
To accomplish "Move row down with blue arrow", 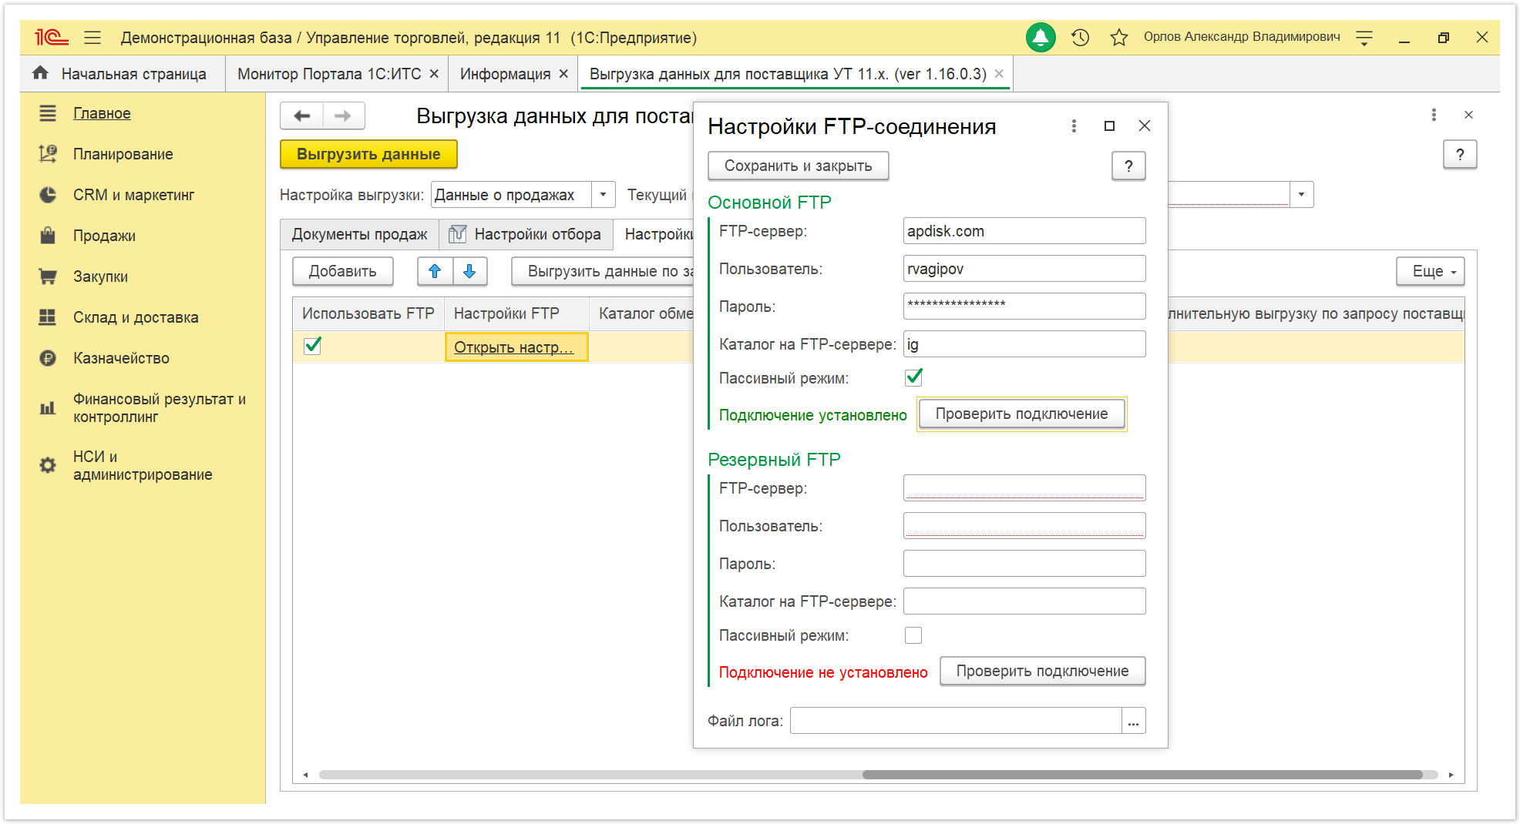I will coord(470,271).
